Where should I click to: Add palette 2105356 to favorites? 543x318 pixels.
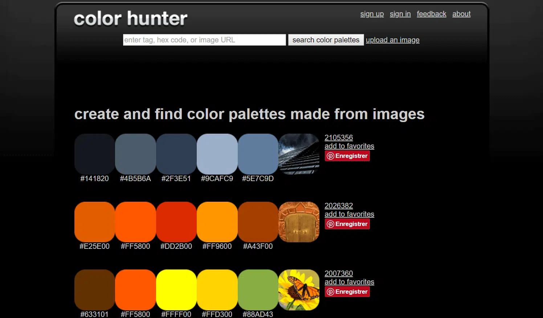coord(349,146)
